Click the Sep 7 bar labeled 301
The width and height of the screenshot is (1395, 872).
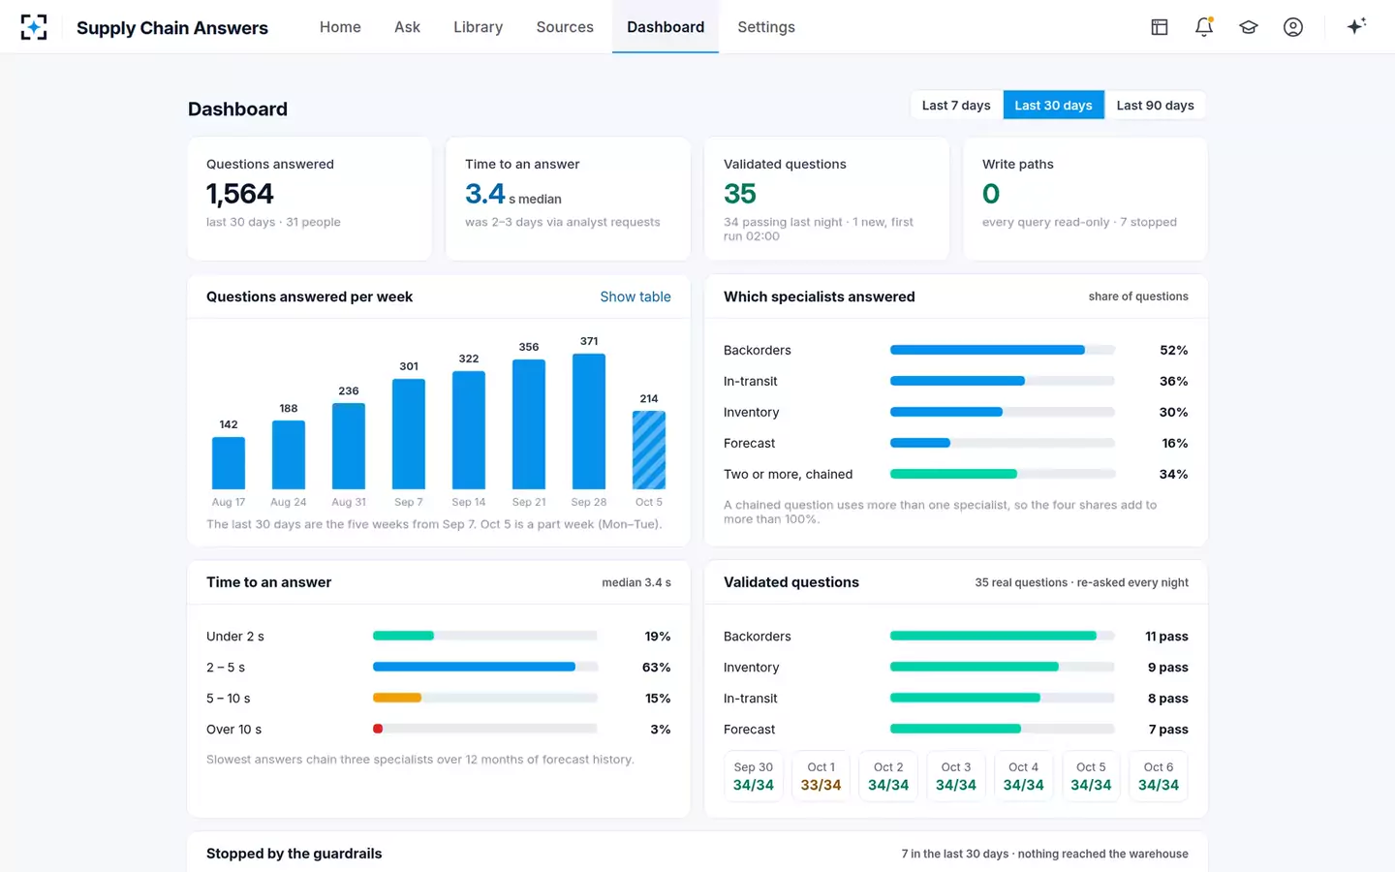409,434
